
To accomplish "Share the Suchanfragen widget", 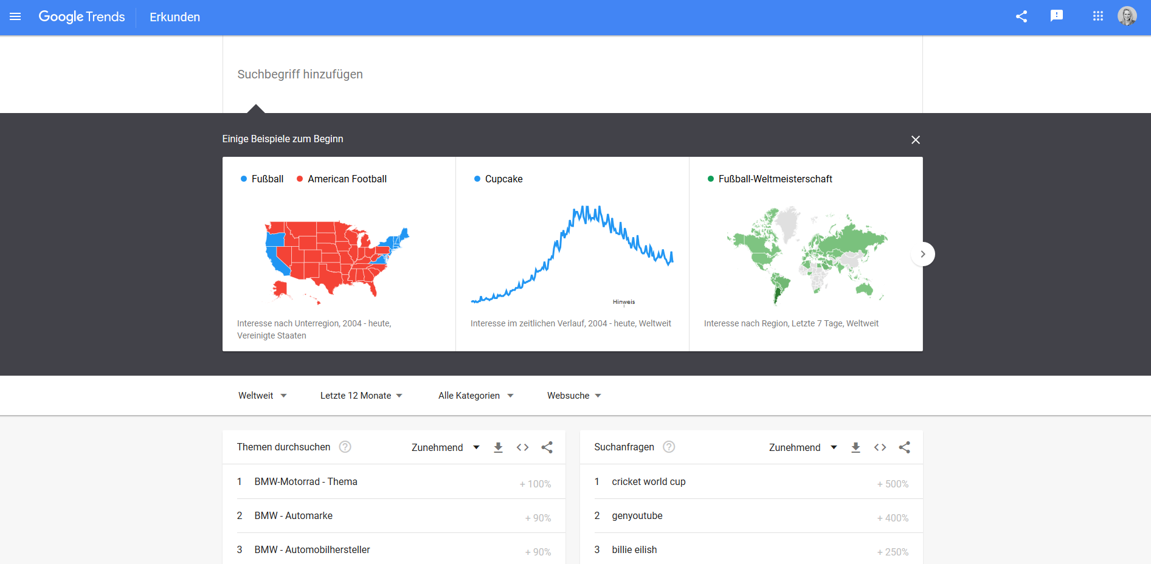I will tap(904, 447).
